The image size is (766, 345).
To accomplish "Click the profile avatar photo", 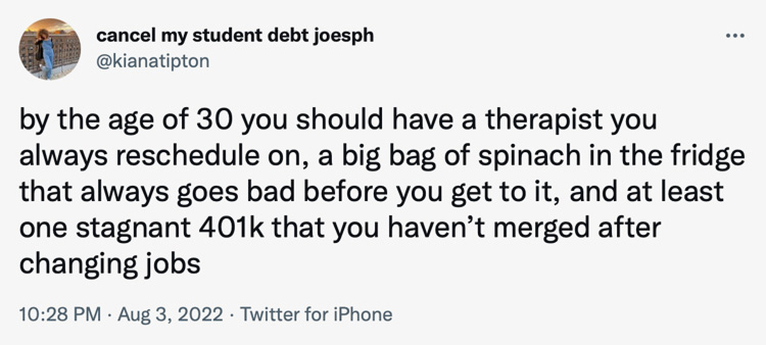I will pyautogui.click(x=50, y=49).
